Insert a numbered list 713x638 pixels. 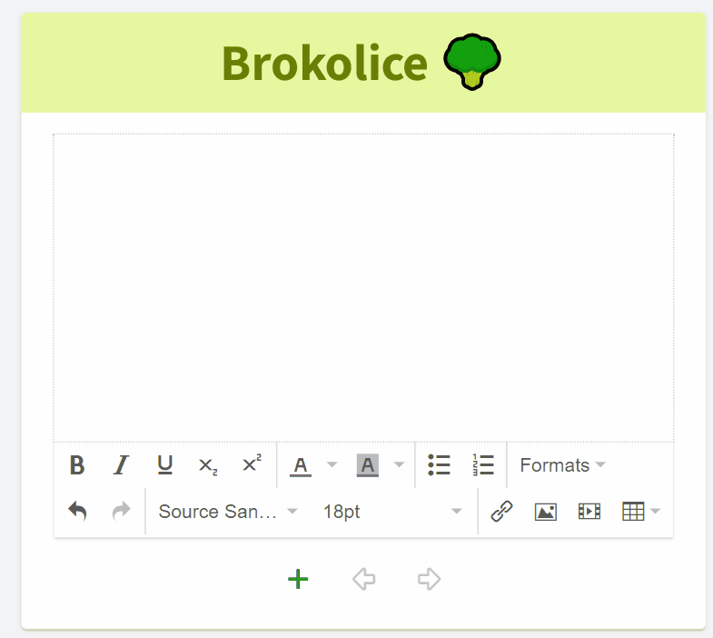point(483,465)
